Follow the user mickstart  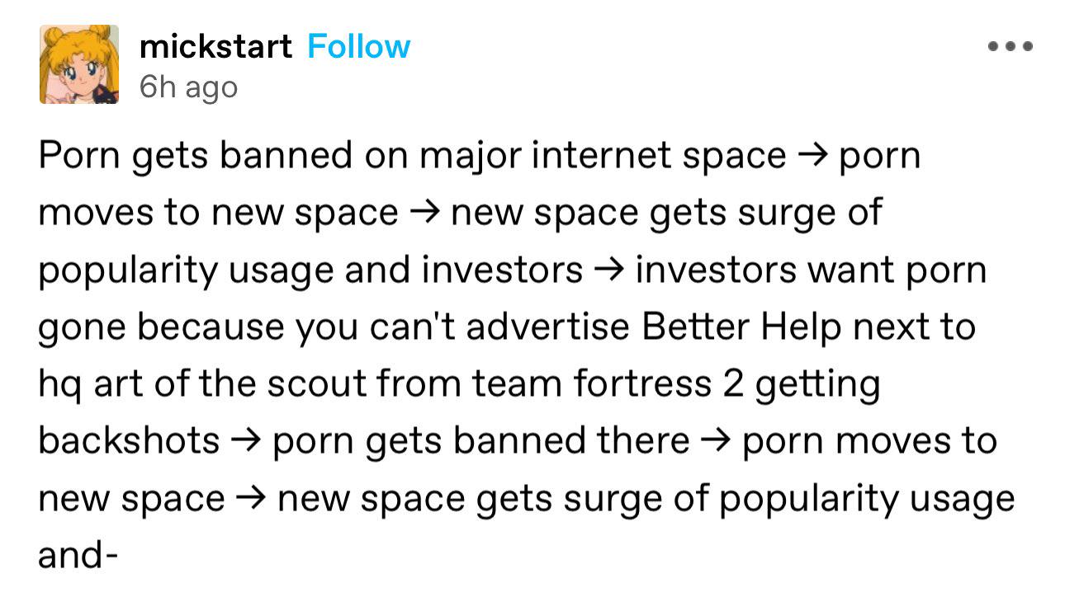point(358,46)
